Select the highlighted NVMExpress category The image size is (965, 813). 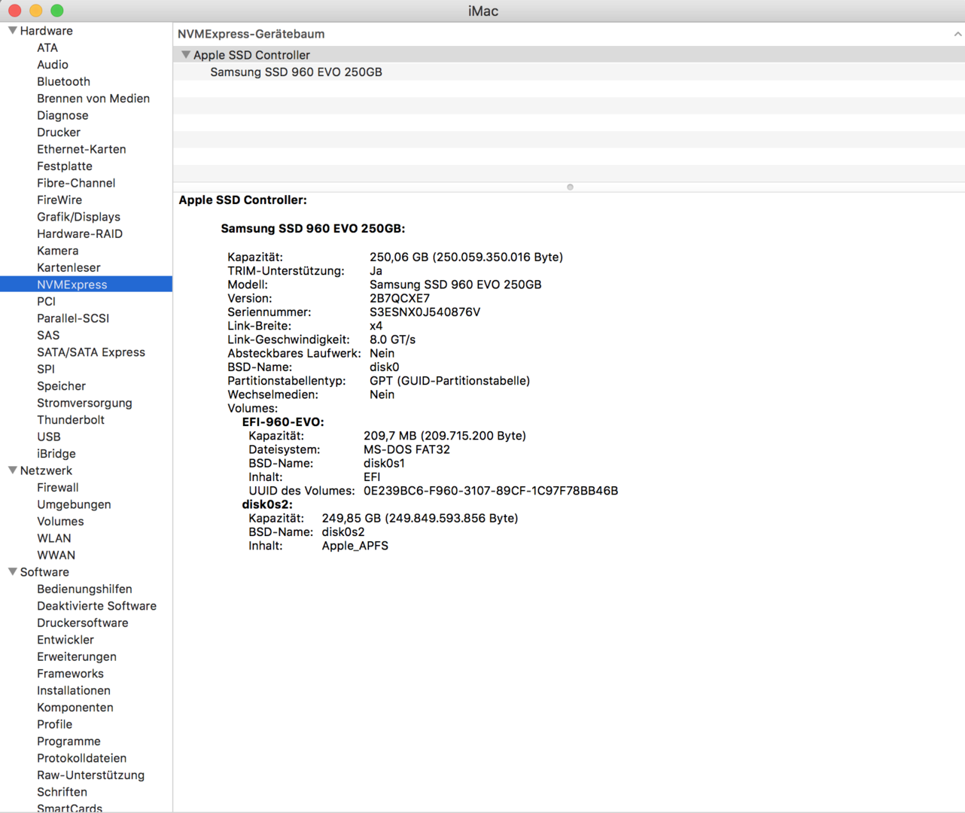[86, 285]
